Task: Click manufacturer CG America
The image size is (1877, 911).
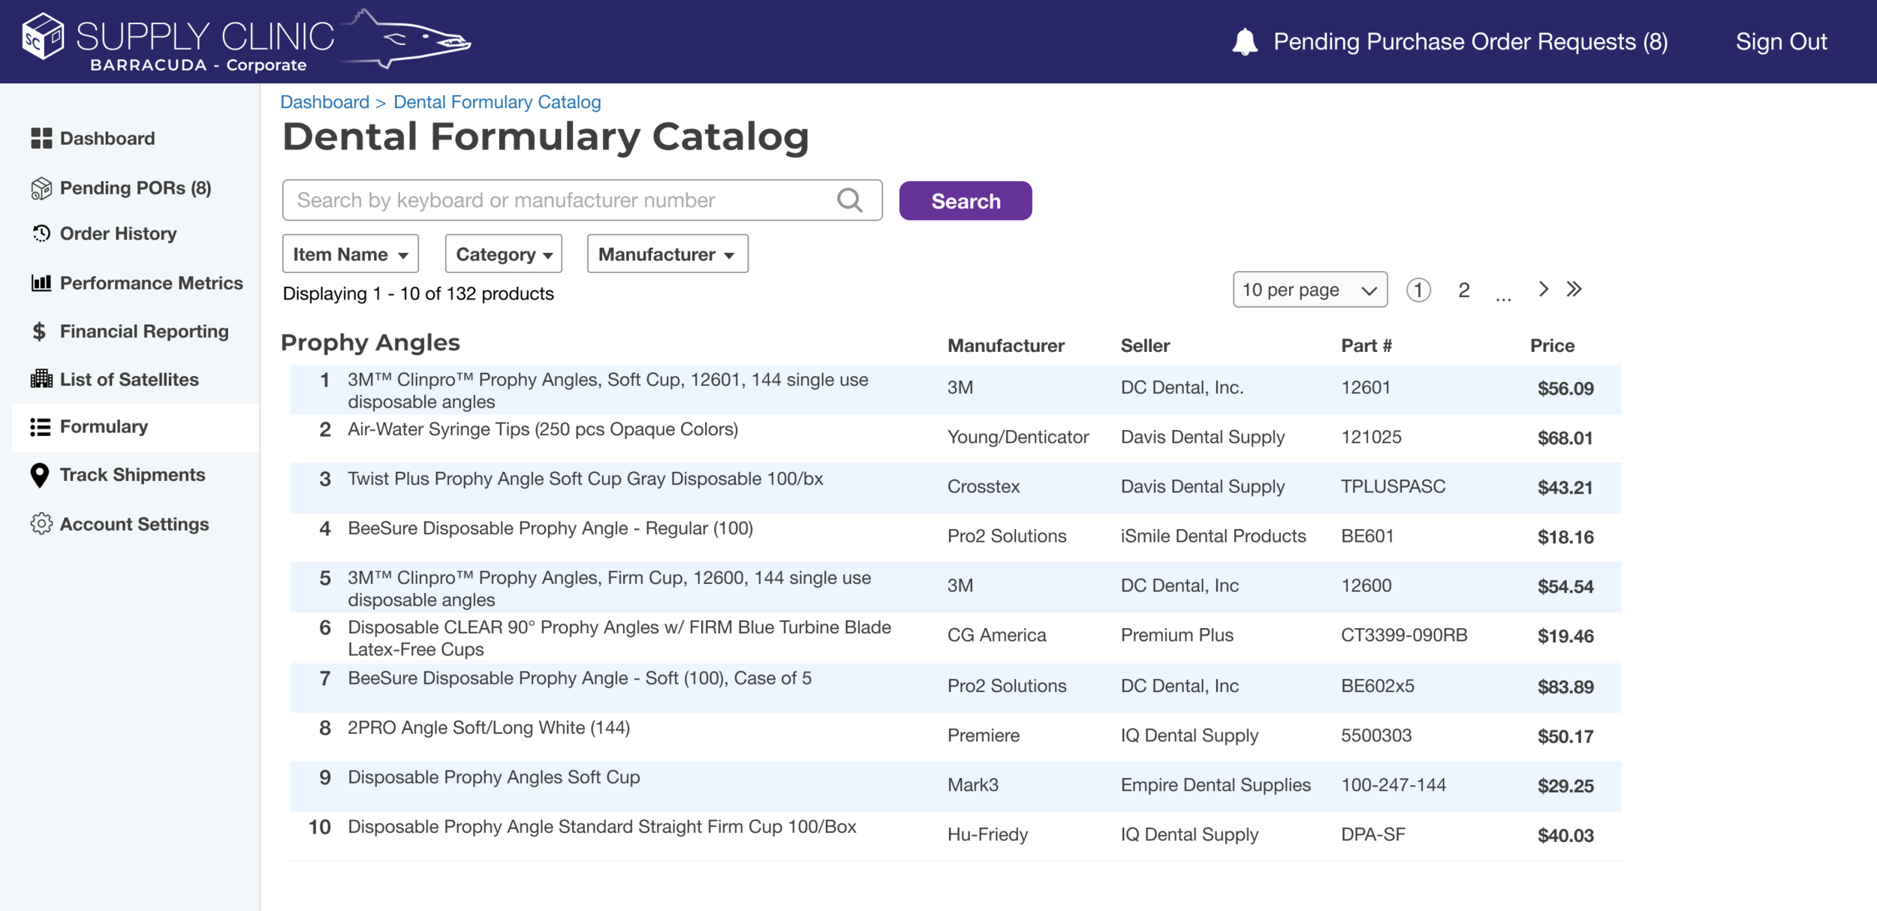Action: point(996,635)
